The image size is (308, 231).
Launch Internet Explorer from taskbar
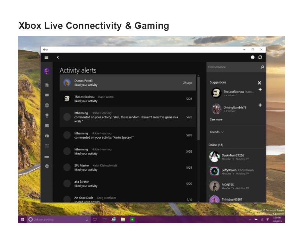(114, 219)
